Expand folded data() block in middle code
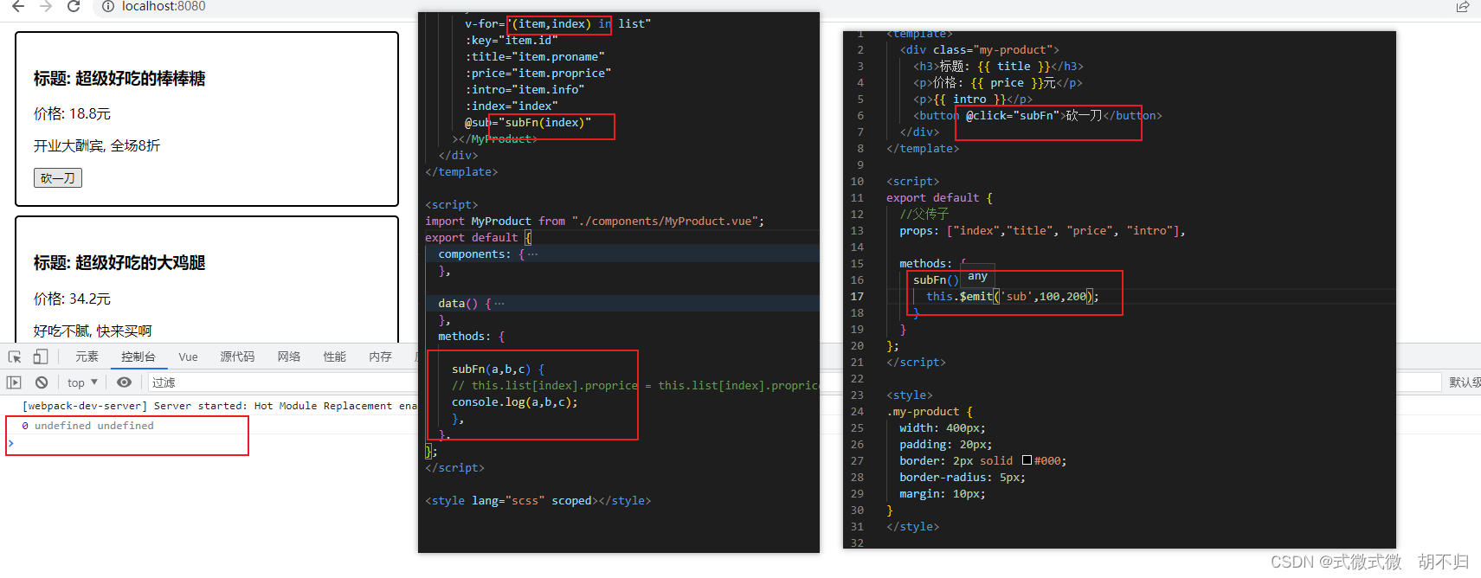Image resolution: width=1481 pixels, height=578 pixels. tap(499, 304)
